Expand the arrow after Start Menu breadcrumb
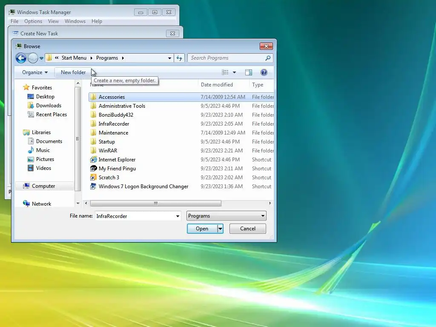436x327 pixels. click(91, 58)
